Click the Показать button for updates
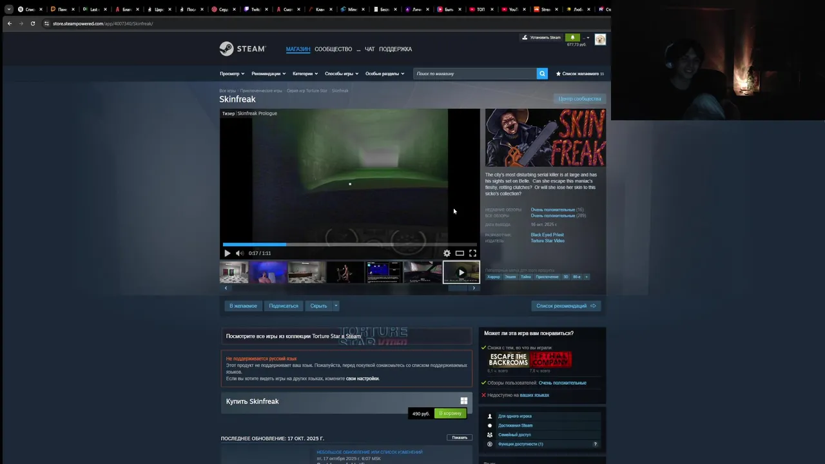The height and width of the screenshot is (464, 825). tap(460, 438)
